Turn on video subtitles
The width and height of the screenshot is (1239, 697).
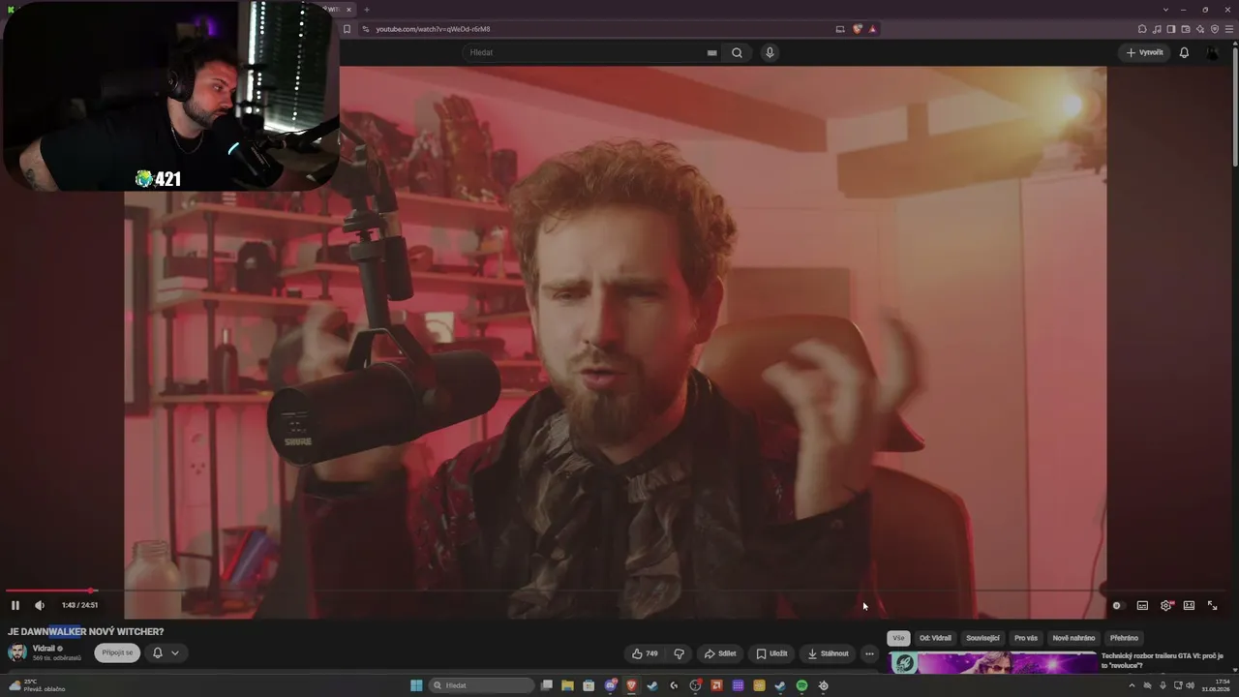(x=1142, y=605)
